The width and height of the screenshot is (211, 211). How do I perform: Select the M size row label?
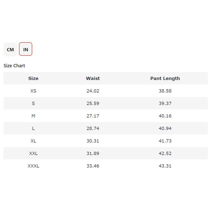tap(33, 116)
